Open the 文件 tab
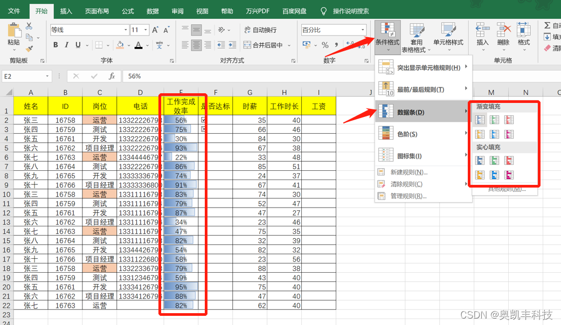Image resolution: width=561 pixels, height=325 pixels. click(x=14, y=11)
